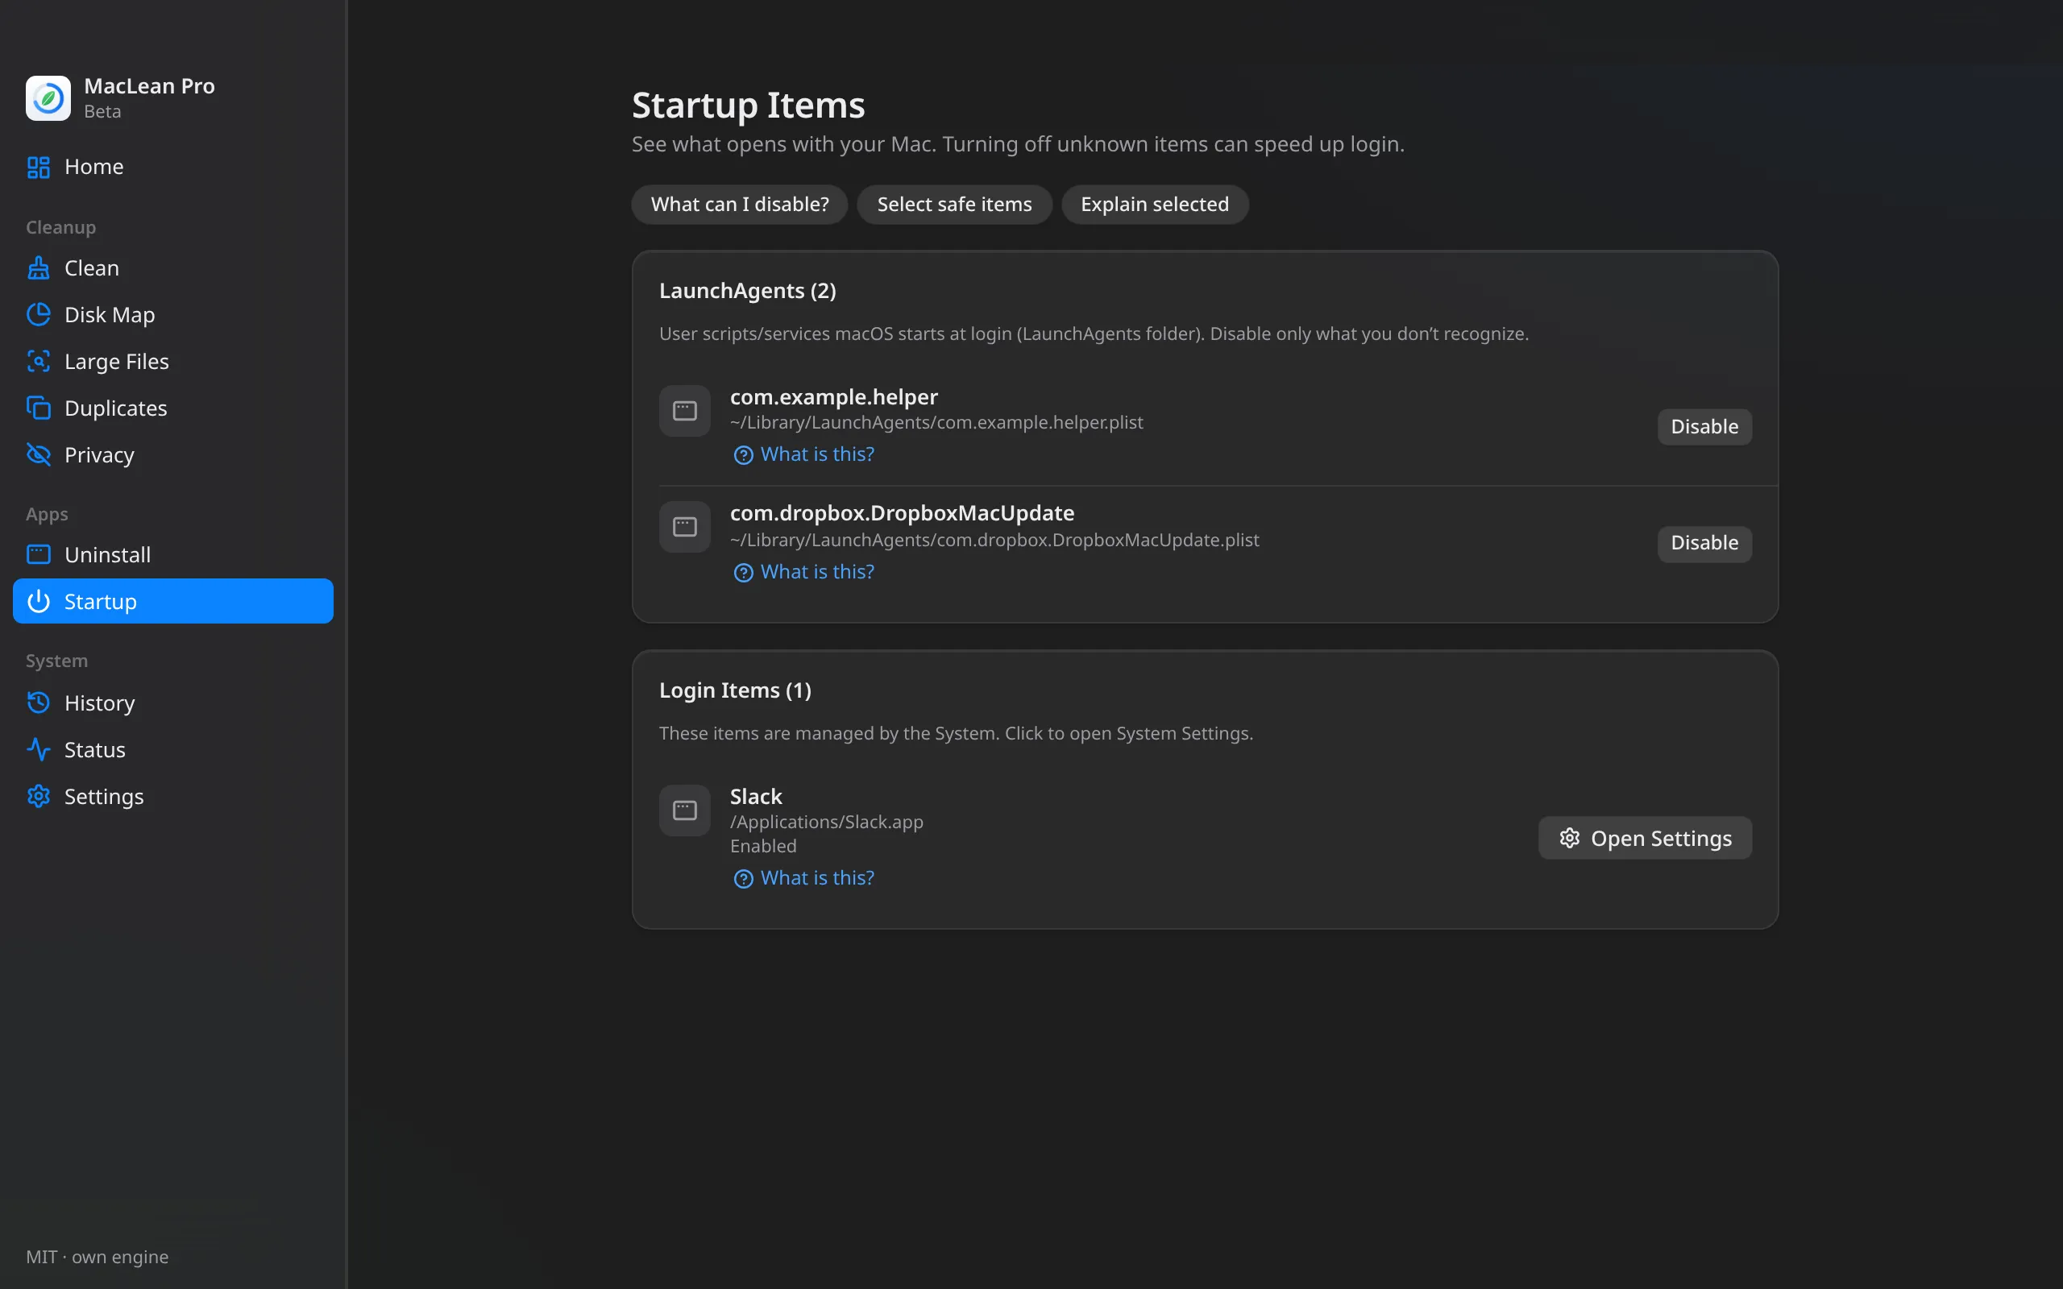Click the History clock icon
This screenshot has height=1289, width=2063.
[39, 703]
